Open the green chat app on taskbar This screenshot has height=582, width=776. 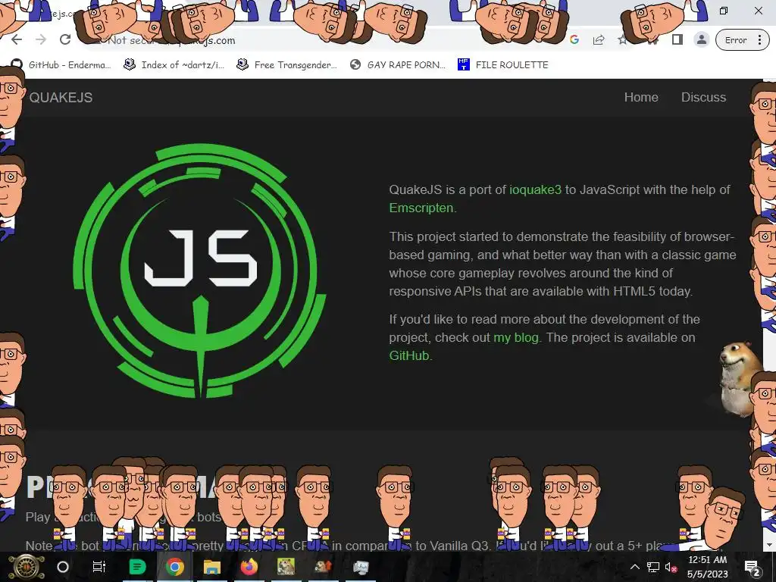tap(137, 567)
